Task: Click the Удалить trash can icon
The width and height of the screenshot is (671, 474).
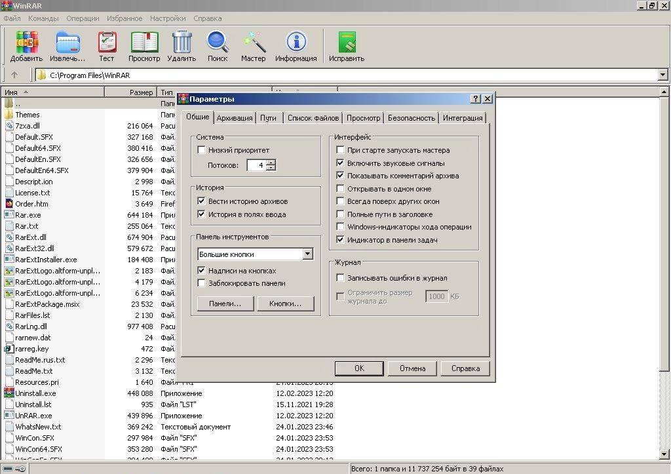Action: pyautogui.click(x=182, y=41)
